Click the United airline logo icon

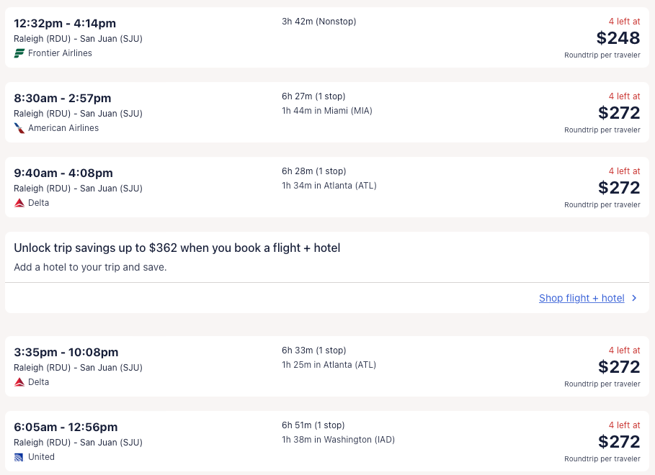point(19,457)
